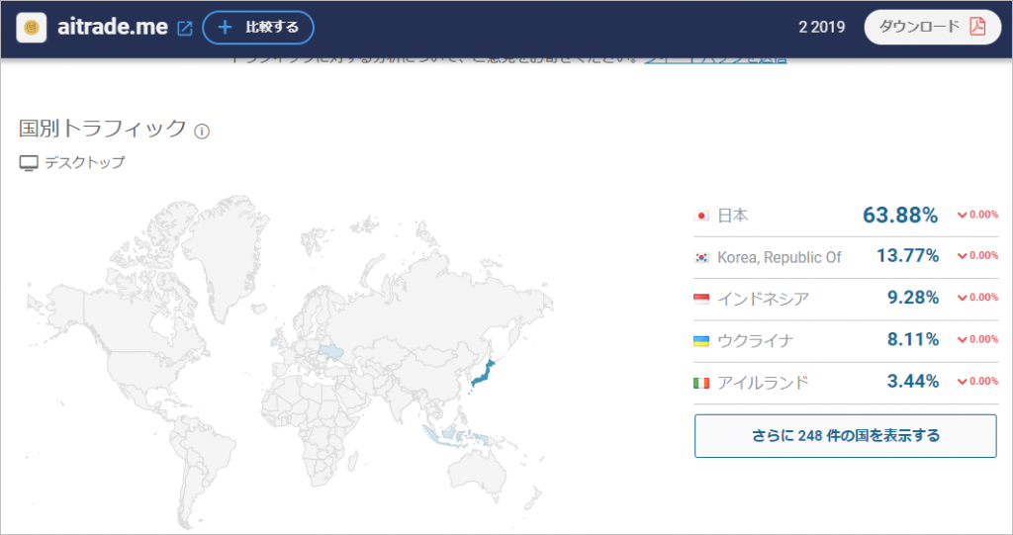The height and width of the screenshot is (535, 1013).
Task: Click the 2 2019 date label
Action: point(821,27)
